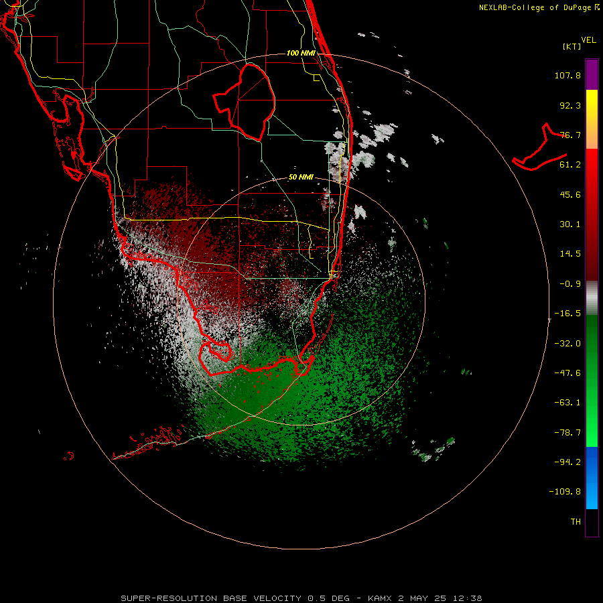Click the black TH segment of the color bar
The image size is (603, 603).
click(592, 523)
